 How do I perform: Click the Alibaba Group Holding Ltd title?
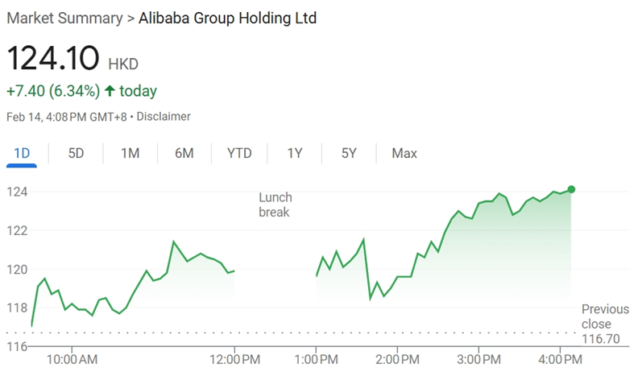click(228, 19)
